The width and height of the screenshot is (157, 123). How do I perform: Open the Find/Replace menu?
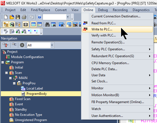(x=40, y=10)
